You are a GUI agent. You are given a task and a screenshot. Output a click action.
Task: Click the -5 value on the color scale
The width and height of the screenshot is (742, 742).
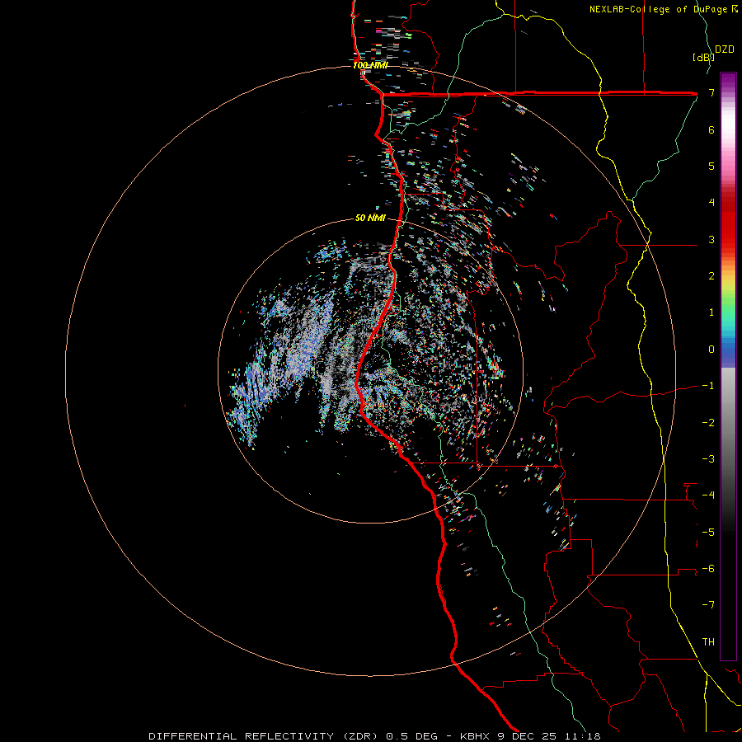click(x=708, y=533)
